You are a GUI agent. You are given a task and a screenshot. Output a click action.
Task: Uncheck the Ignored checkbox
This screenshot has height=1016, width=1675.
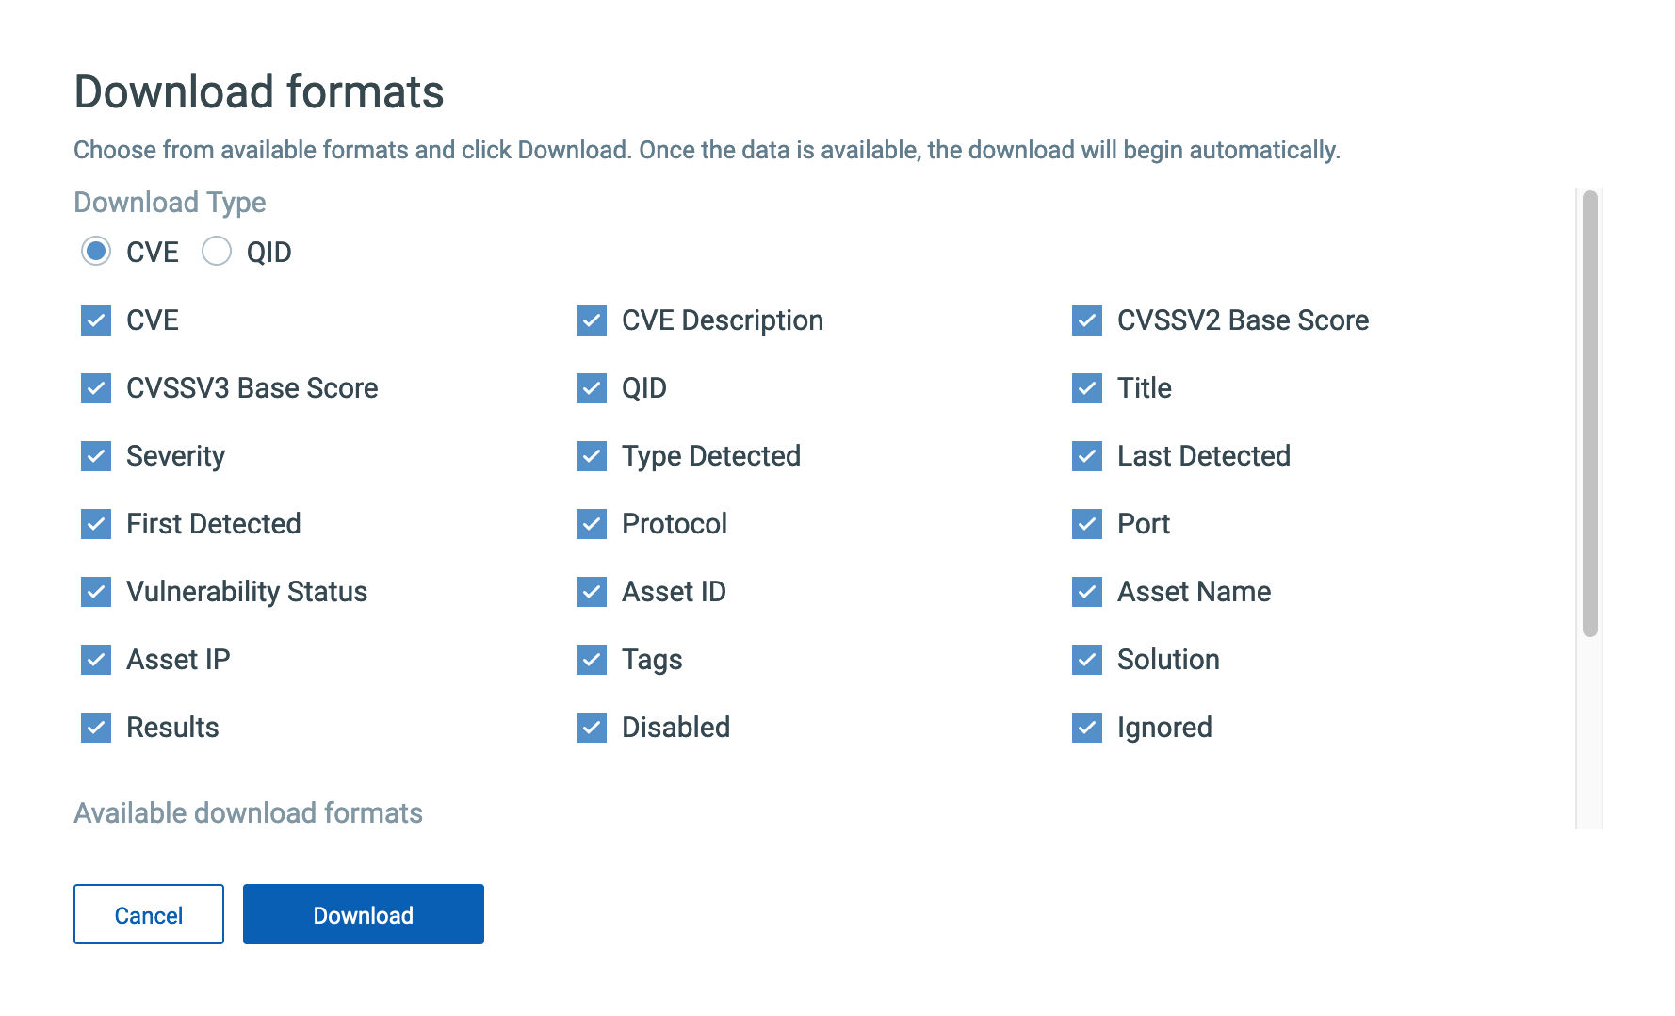(1087, 728)
